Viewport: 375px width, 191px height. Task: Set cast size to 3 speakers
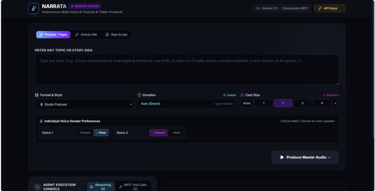(x=302, y=103)
